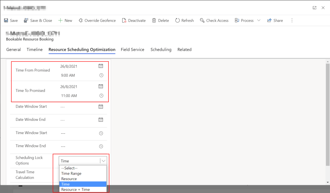The image size is (330, 193).
Task: Choose 'Resource + Time' from the dropdown list
Action: click(75, 189)
